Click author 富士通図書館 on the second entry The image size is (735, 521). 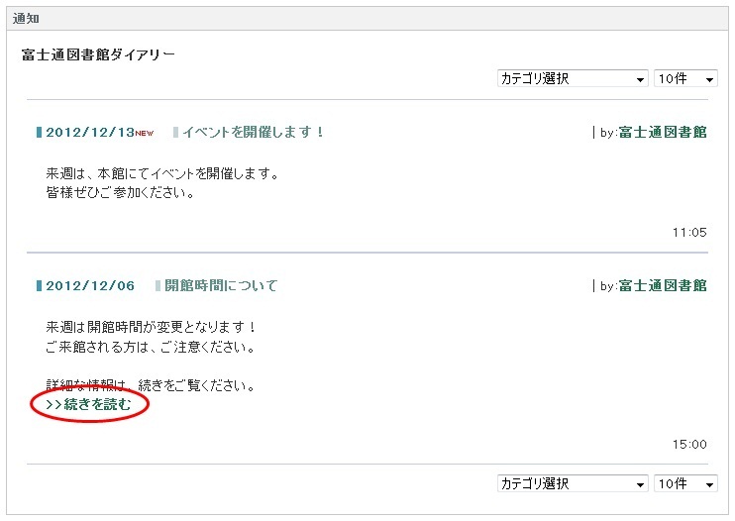tap(663, 285)
